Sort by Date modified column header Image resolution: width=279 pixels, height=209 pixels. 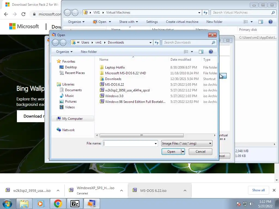(x=181, y=60)
